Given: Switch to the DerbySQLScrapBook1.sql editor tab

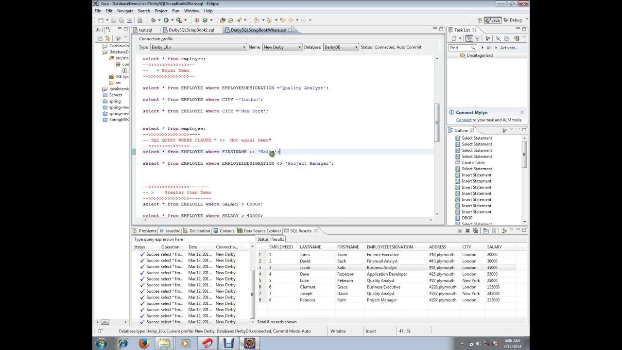Looking at the screenshot, I should coord(191,30).
